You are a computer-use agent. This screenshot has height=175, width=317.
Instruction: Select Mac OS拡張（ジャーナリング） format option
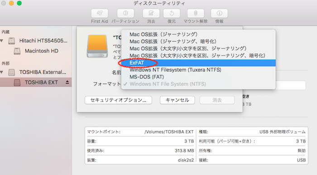tap(198, 34)
